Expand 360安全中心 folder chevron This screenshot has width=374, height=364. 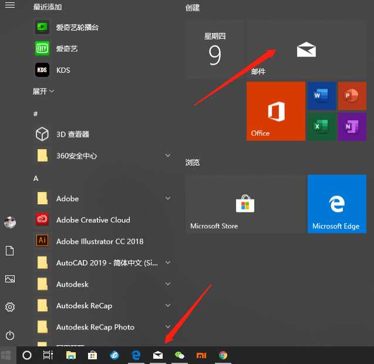168,156
